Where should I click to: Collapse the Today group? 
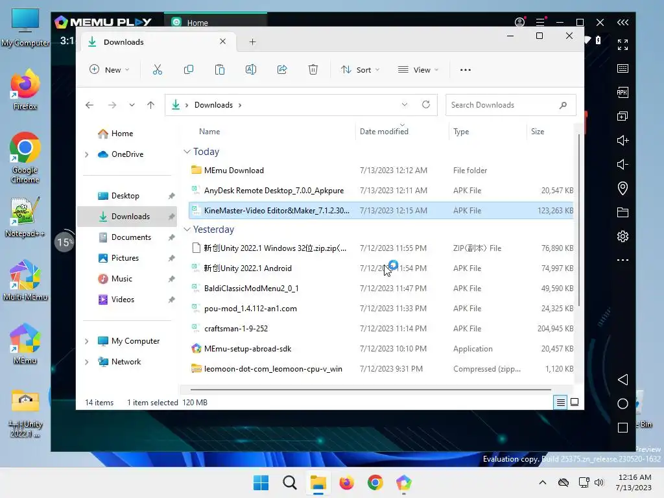[x=187, y=152]
